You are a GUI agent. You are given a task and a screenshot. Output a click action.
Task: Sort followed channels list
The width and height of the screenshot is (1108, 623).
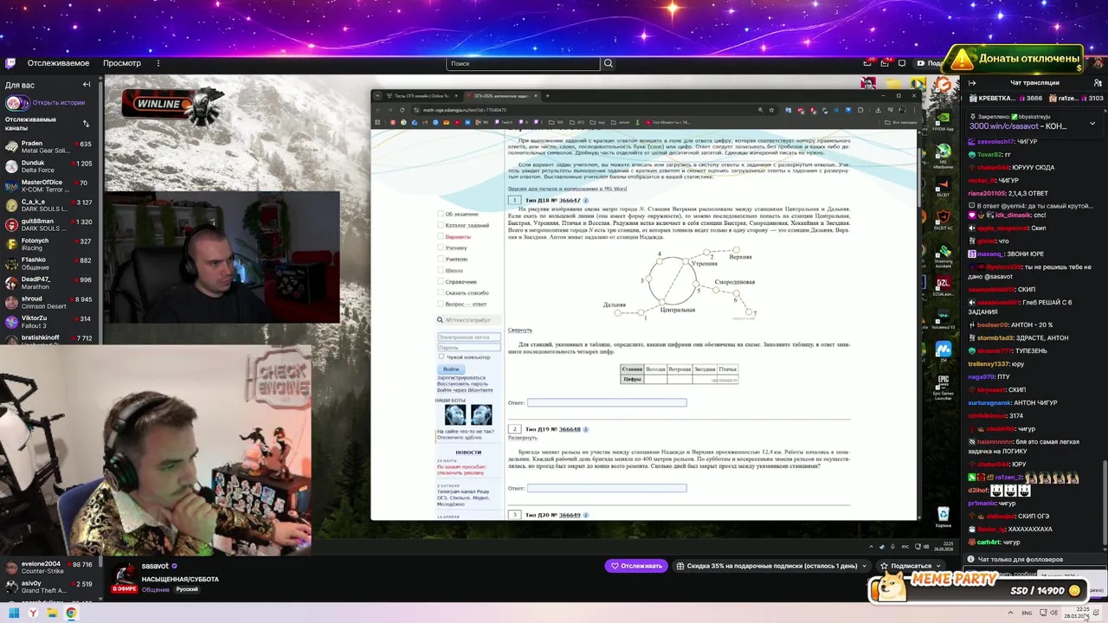click(86, 124)
